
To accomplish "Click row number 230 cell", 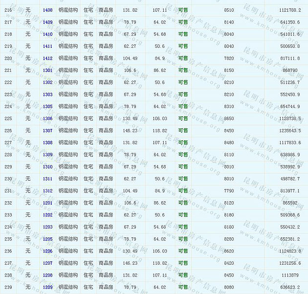I will [8, 179].
